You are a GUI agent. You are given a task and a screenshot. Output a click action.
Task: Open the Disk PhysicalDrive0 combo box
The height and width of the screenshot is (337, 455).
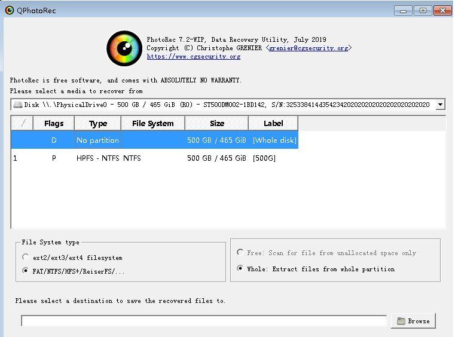(x=228, y=105)
